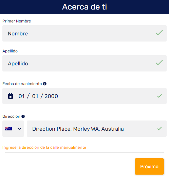Select the day value 01 in birth date
The image size is (169, 177).
(x=21, y=96)
